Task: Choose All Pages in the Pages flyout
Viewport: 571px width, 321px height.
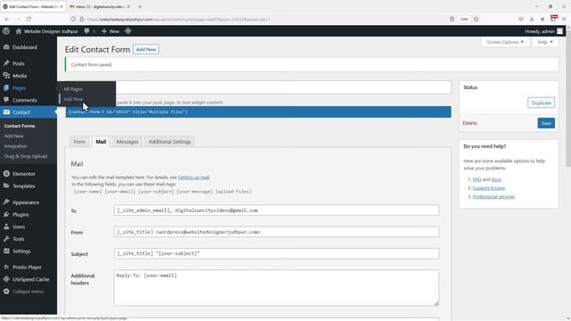Action: (x=73, y=89)
